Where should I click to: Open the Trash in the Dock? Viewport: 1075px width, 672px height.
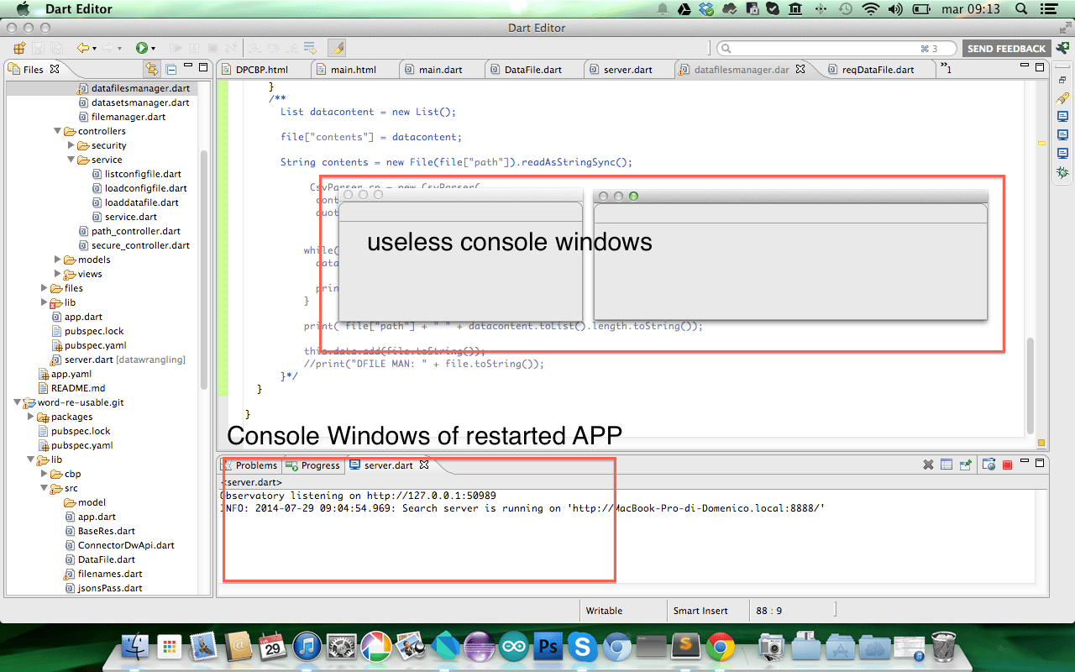point(944,646)
